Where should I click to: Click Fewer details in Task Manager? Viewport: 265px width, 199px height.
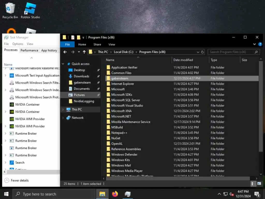coord(16,180)
